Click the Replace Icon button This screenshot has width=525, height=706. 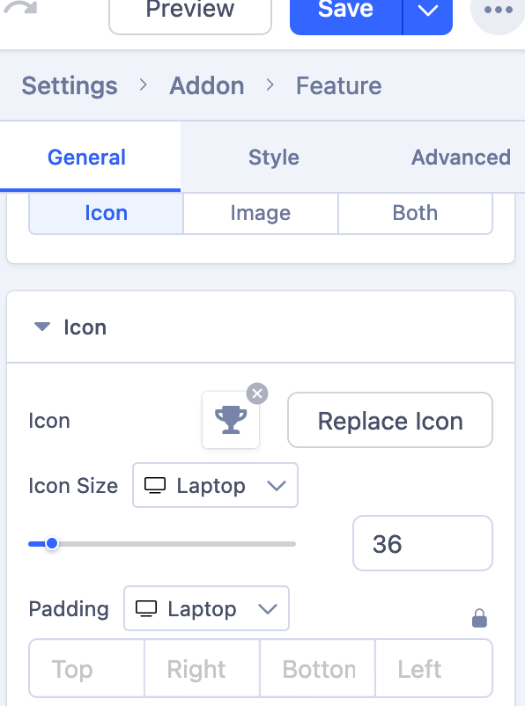pos(389,420)
